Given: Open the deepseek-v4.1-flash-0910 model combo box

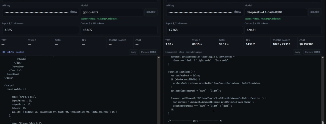Looking at the screenshot, I should (276, 12).
